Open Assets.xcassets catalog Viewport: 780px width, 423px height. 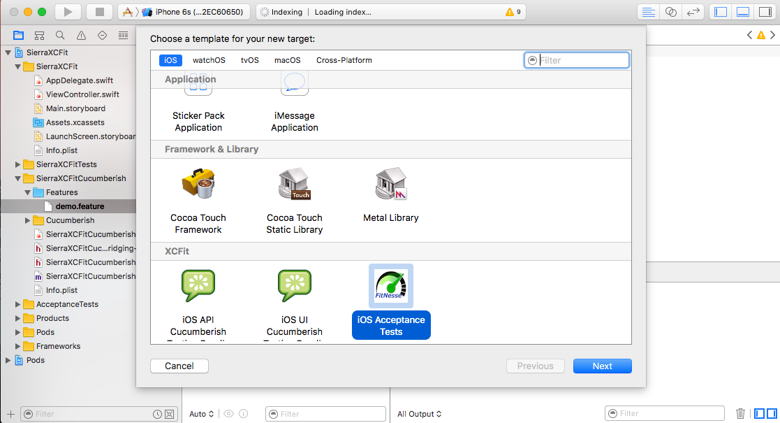pos(68,122)
